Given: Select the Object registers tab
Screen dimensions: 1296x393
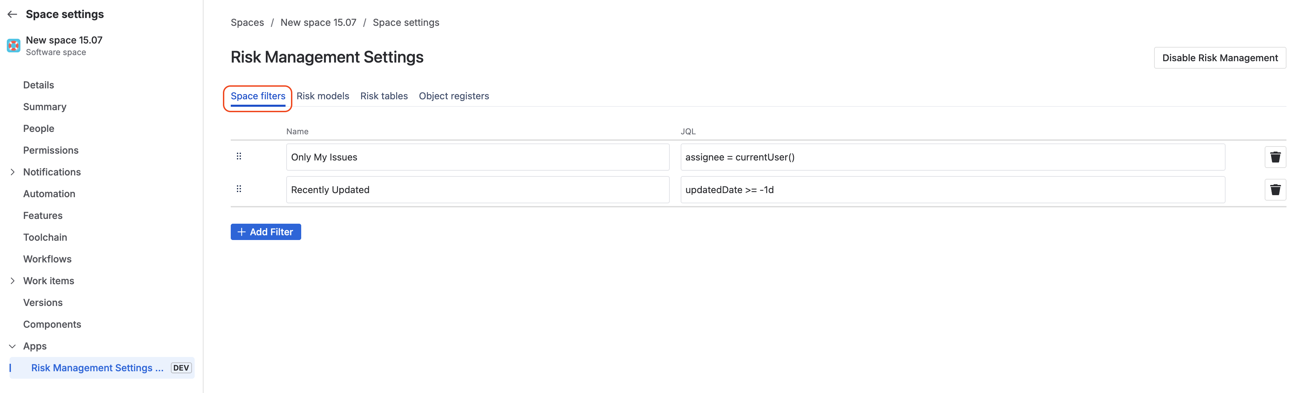Looking at the screenshot, I should pyautogui.click(x=454, y=96).
